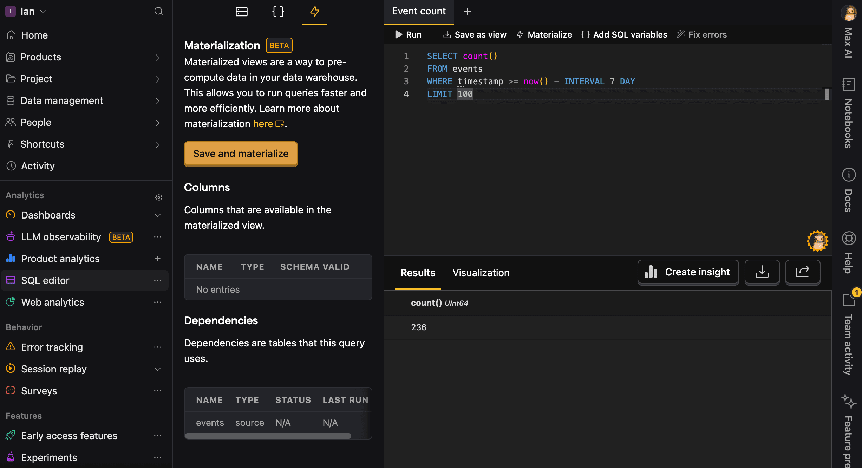Screen dimensions: 862x468
Task: Open Surveys more options menu
Action: [158, 391]
